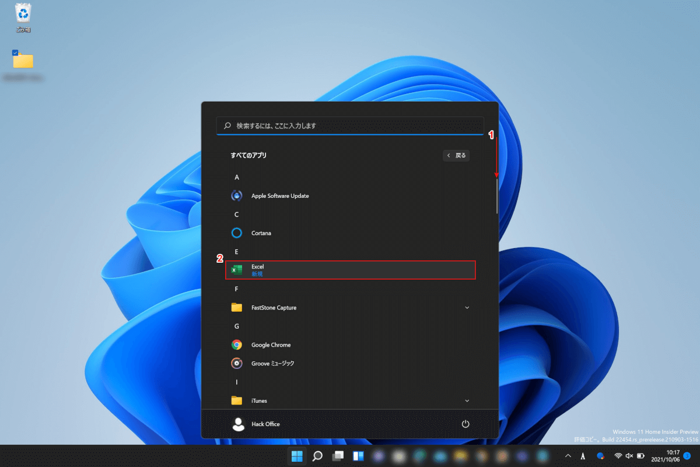Open the Widgets panel in taskbar

pos(358,456)
